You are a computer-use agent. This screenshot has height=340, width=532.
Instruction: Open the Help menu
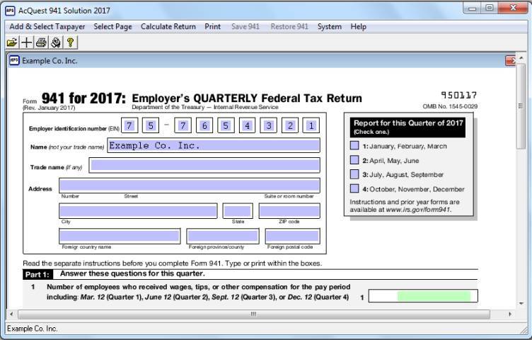[358, 26]
